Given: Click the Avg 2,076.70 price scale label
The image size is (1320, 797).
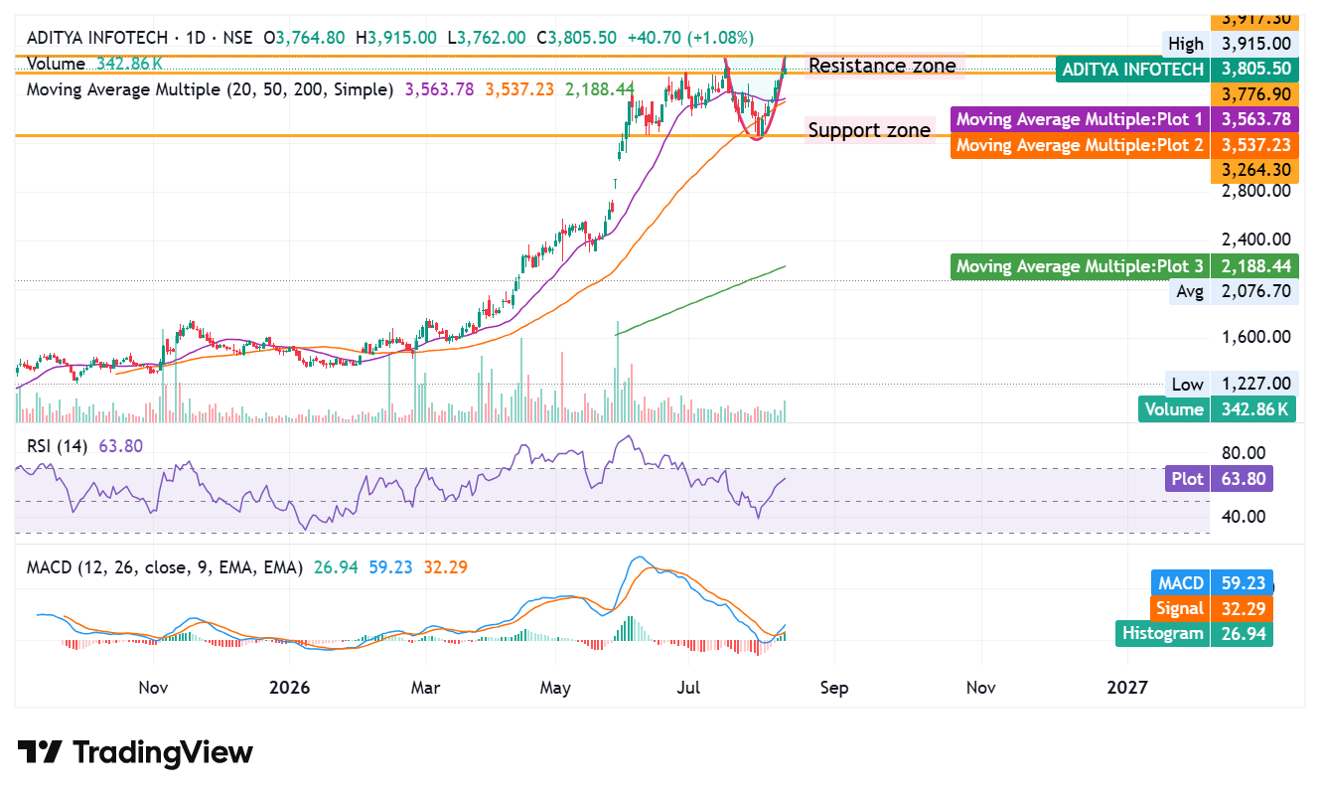Looking at the screenshot, I should 1234,291.
